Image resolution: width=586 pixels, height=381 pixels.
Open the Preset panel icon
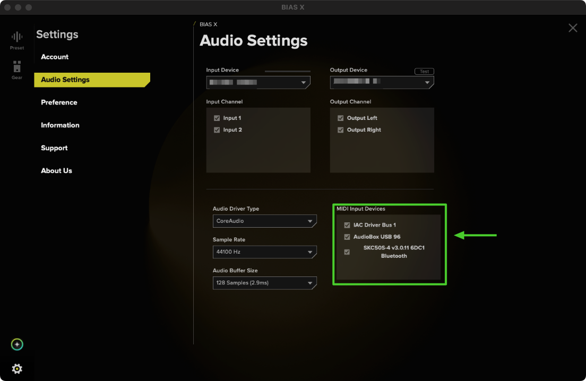17,39
